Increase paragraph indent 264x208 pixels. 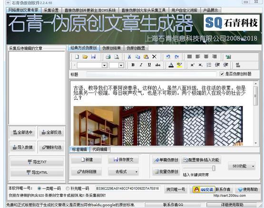(225, 65)
